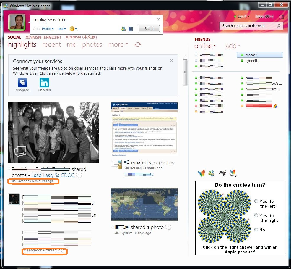Close the status message box
The height and width of the screenshot is (269, 291).
[158, 19]
